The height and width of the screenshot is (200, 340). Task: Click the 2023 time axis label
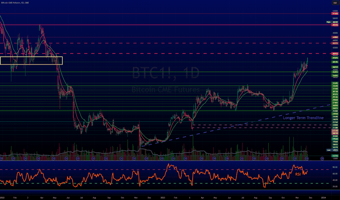click(163, 197)
